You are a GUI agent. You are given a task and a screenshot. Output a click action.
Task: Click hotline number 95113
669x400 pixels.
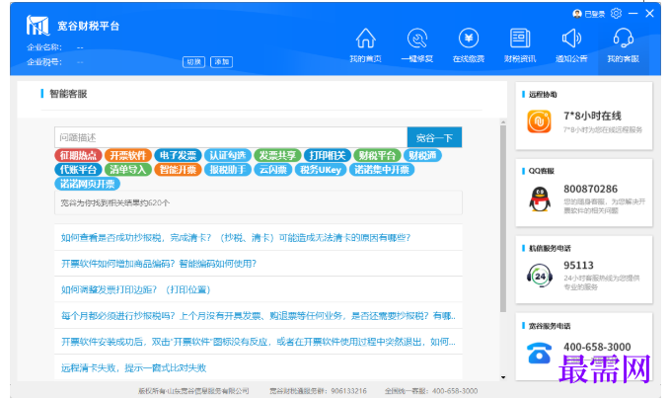coord(578,266)
